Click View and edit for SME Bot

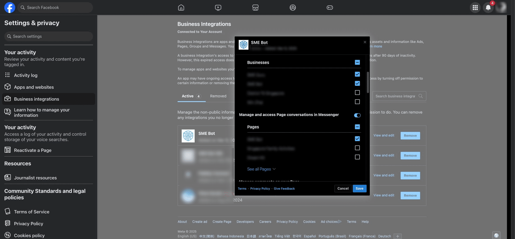pos(384,135)
